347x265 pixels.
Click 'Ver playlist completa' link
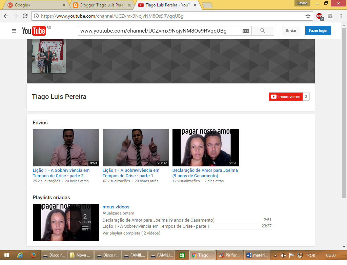pos(131,233)
